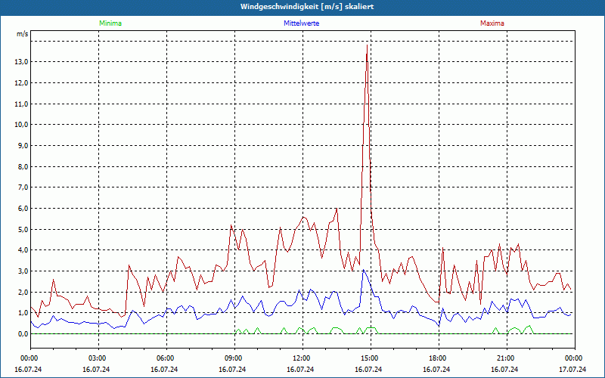This screenshot has width=605, height=378.
Task: Click the 6,0 y-axis value
Action: pos(23,209)
